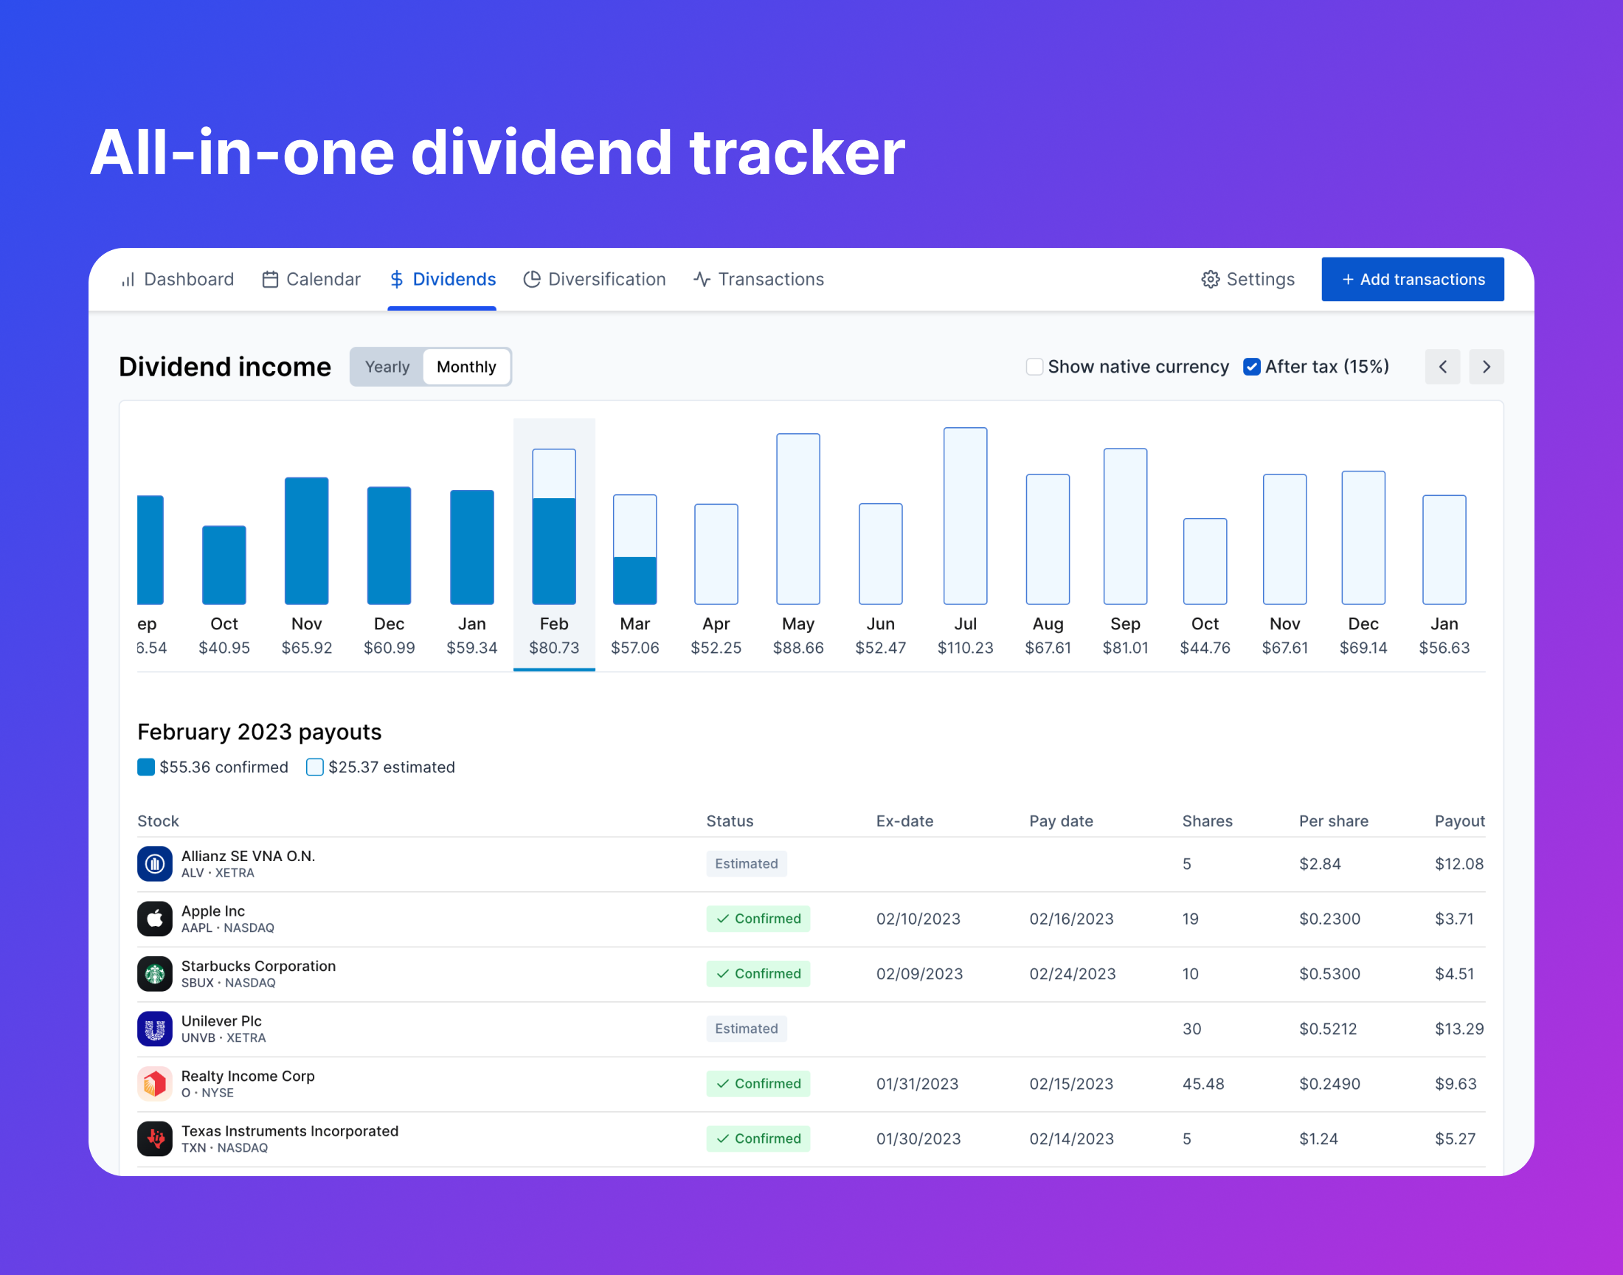Image resolution: width=1623 pixels, height=1275 pixels.
Task: Click ex-date 01/31/2023
Action: pyautogui.click(x=917, y=1084)
